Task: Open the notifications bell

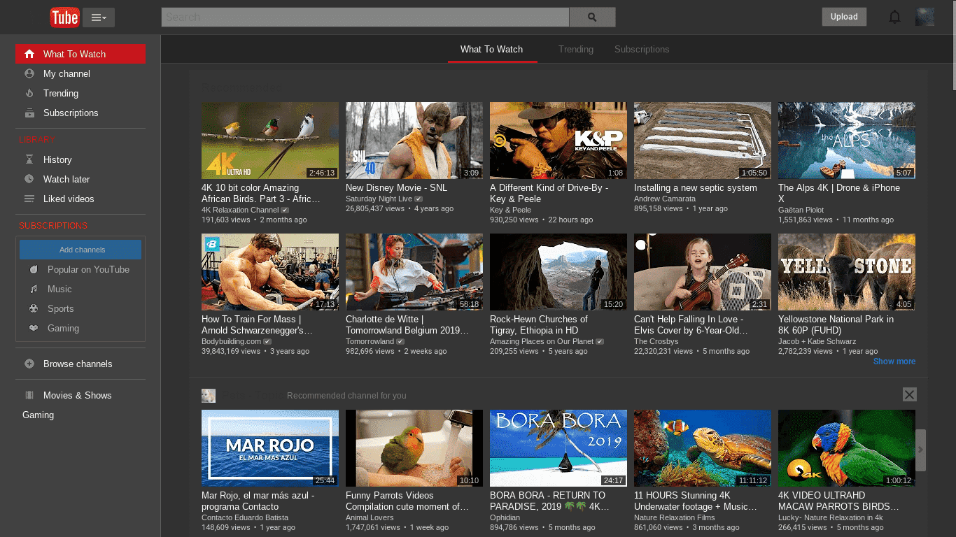Action: [x=894, y=17]
